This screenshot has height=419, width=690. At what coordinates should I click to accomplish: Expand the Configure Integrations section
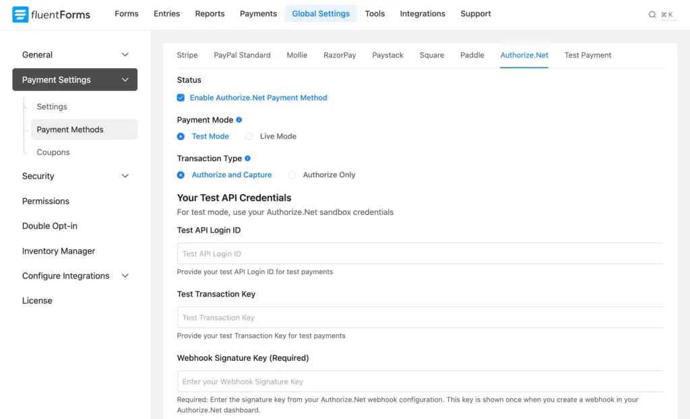tap(125, 276)
